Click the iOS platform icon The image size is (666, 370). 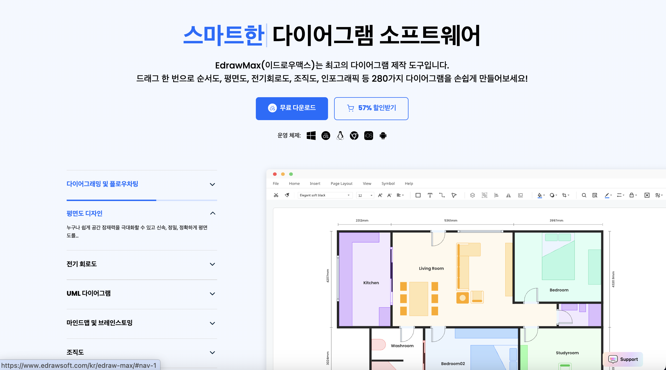(x=368, y=136)
